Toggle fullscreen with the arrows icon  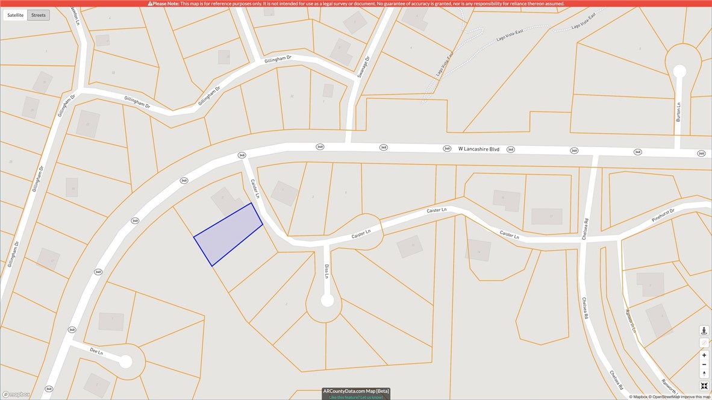pos(704,386)
